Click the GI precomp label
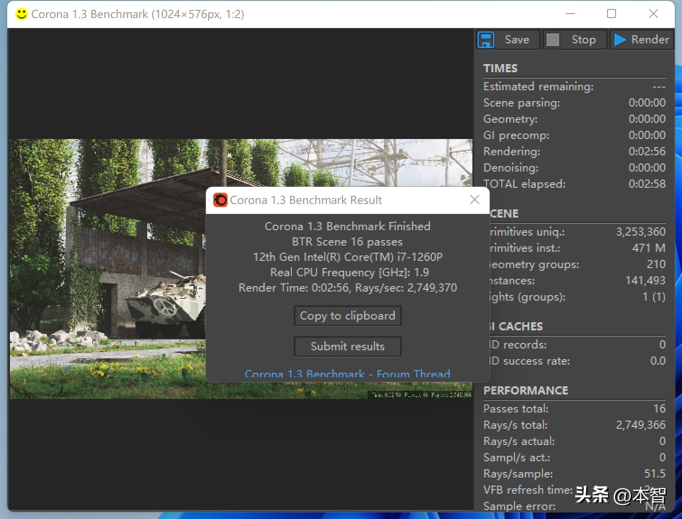 (x=516, y=135)
